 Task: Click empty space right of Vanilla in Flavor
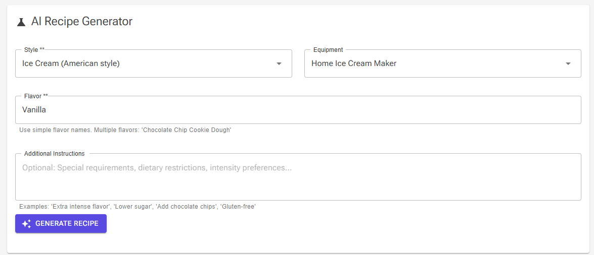click(x=303, y=110)
